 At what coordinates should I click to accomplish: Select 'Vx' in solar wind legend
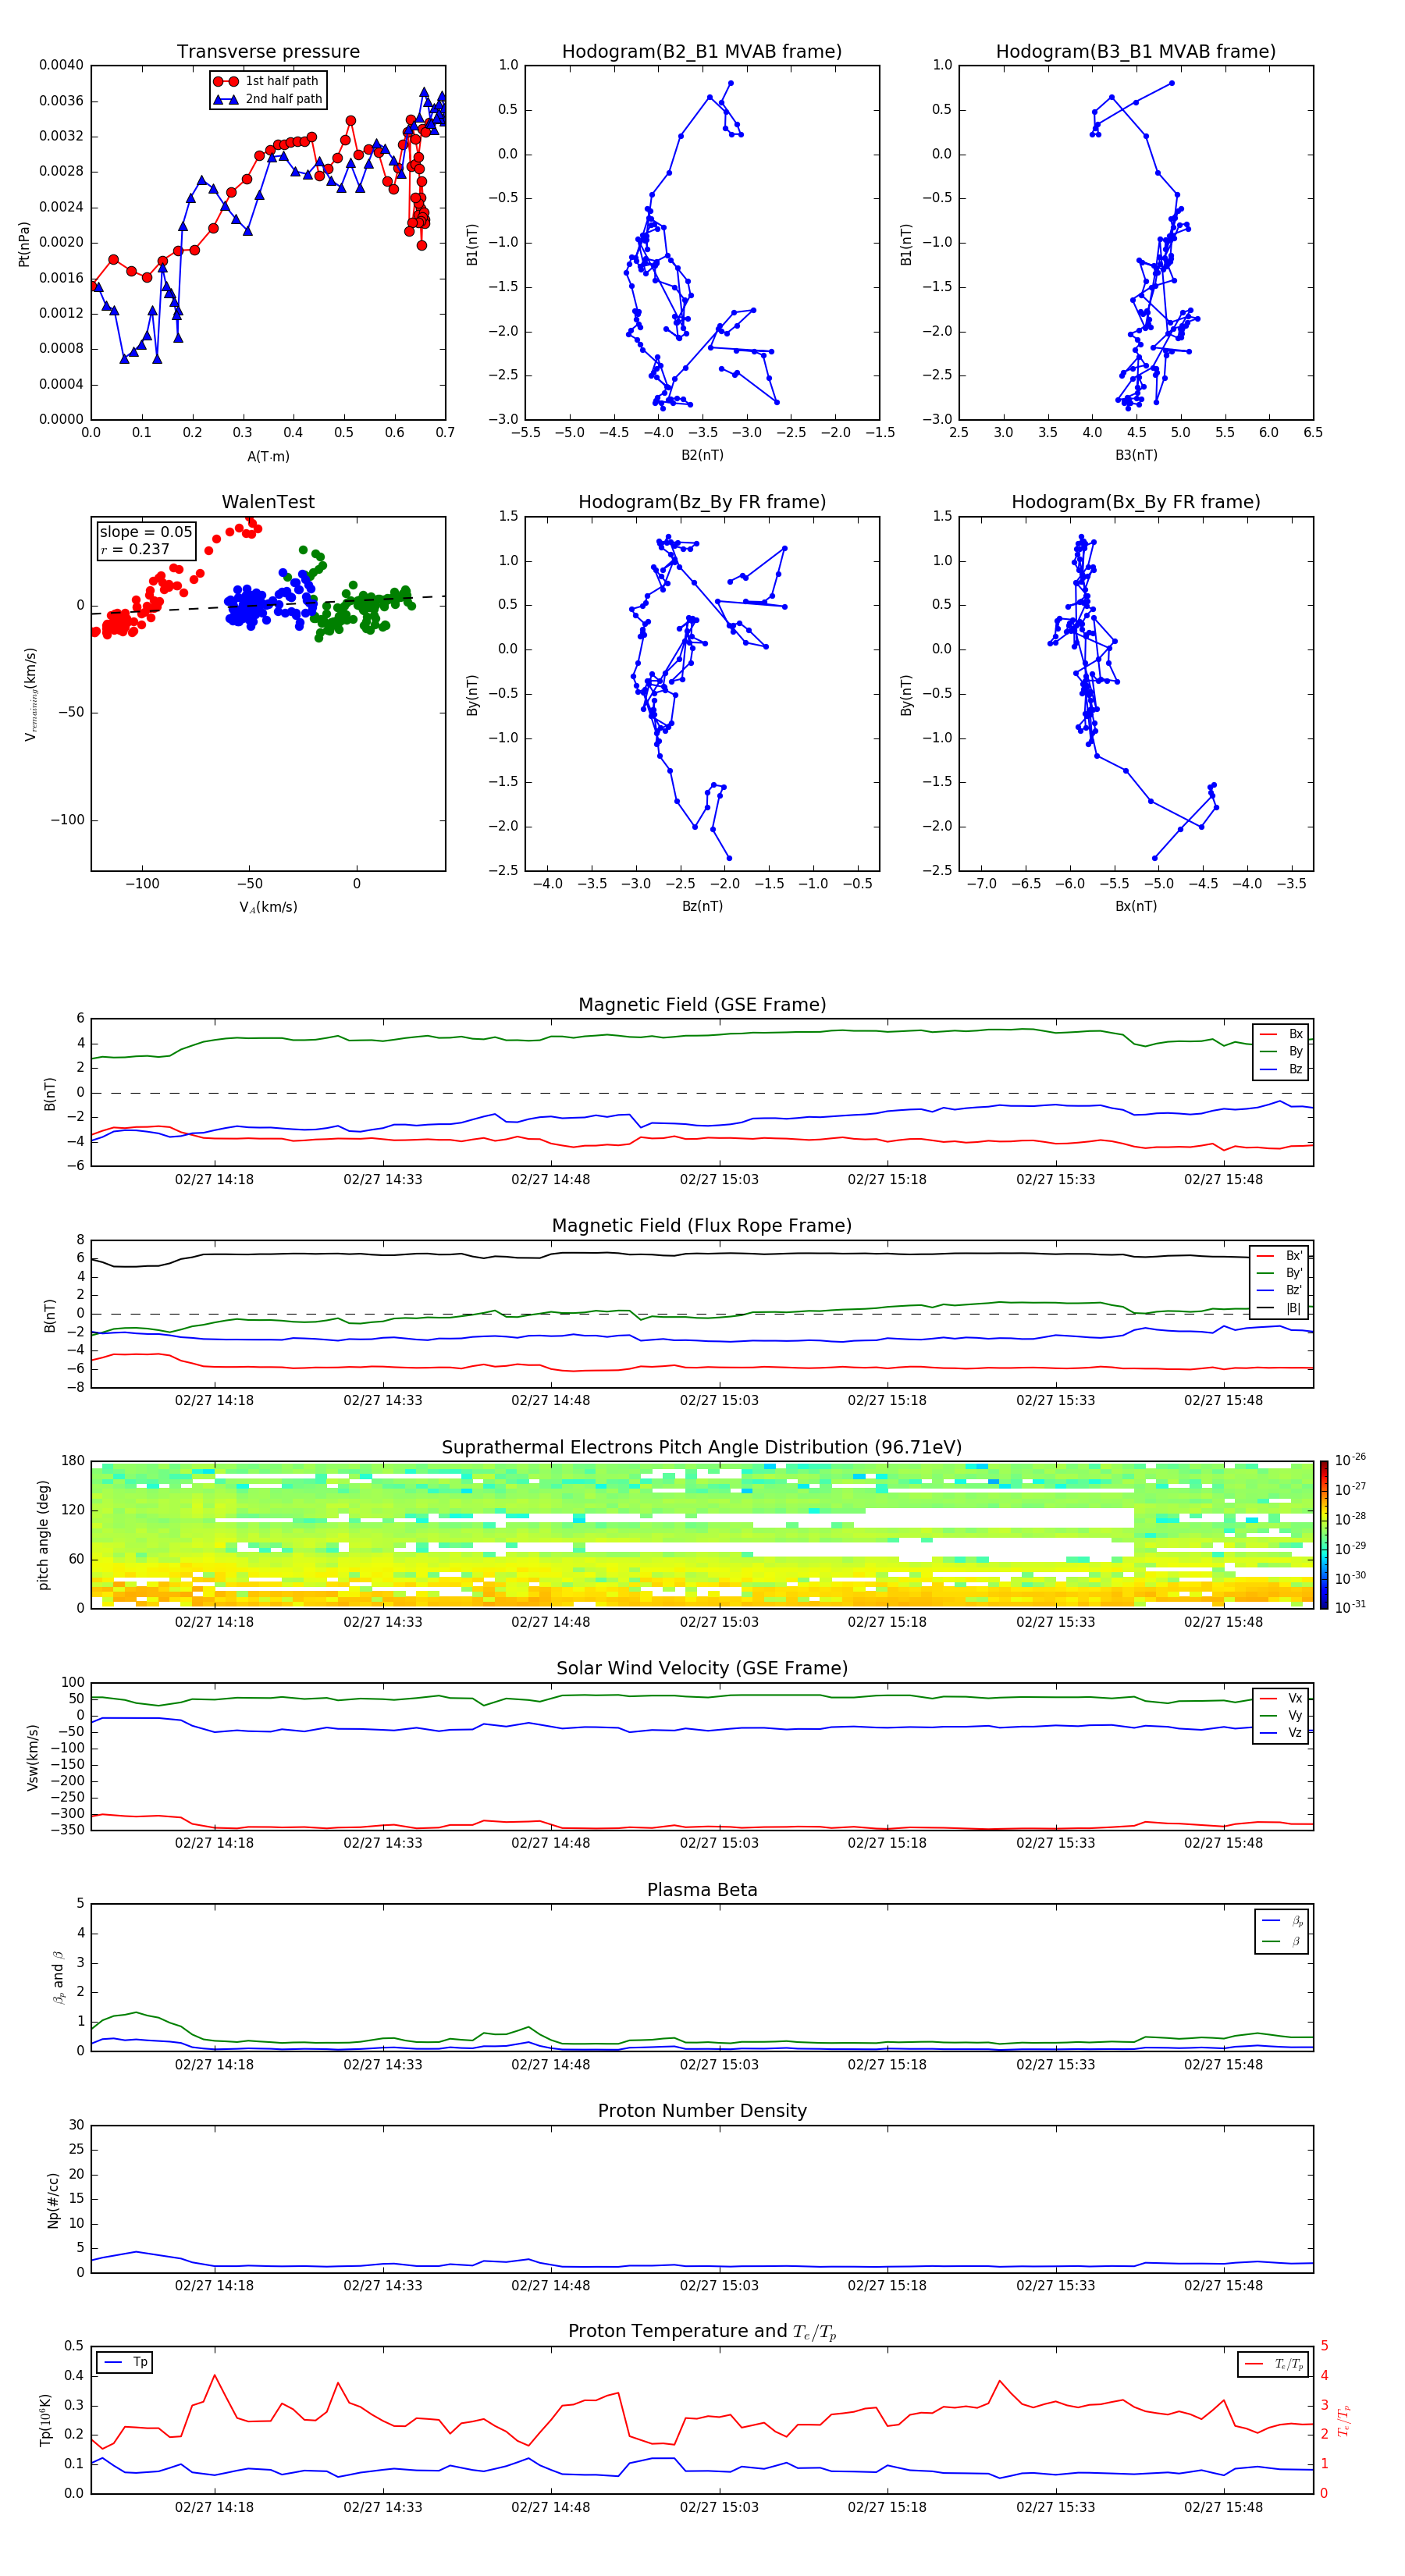click(1282, 1698)
